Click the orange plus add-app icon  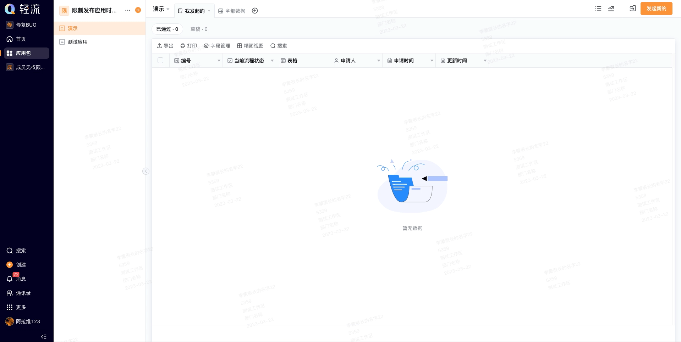coord(138,10)
